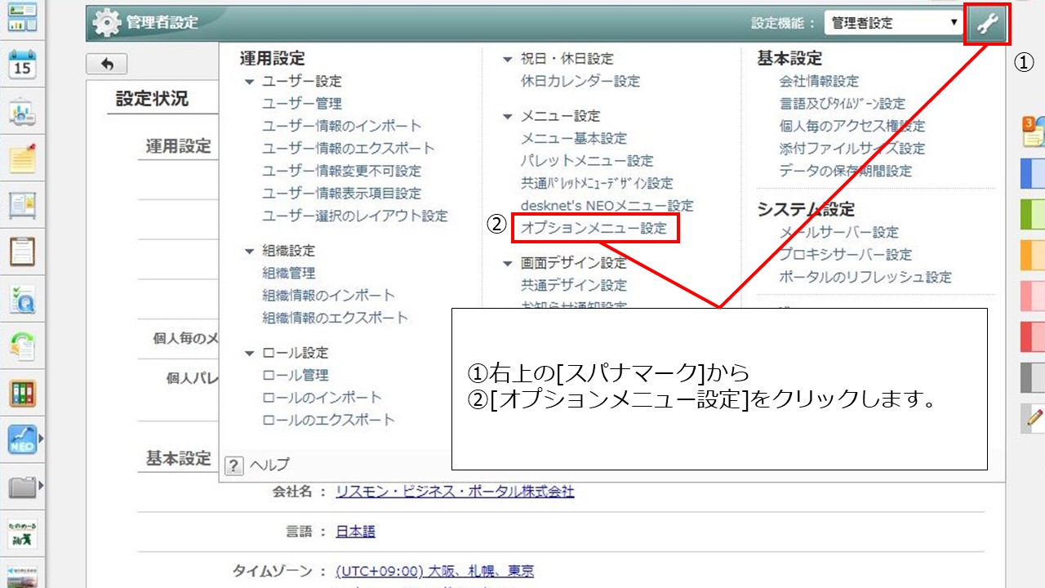Click the ヘルプ help link

coord(269,465)
